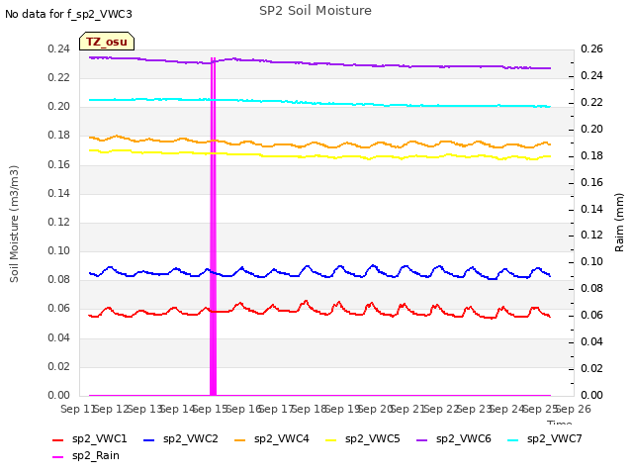Click the cyan sp2_VWC7 legend swatch
Viewport: 633px width, 475px height.
(513, 439)
